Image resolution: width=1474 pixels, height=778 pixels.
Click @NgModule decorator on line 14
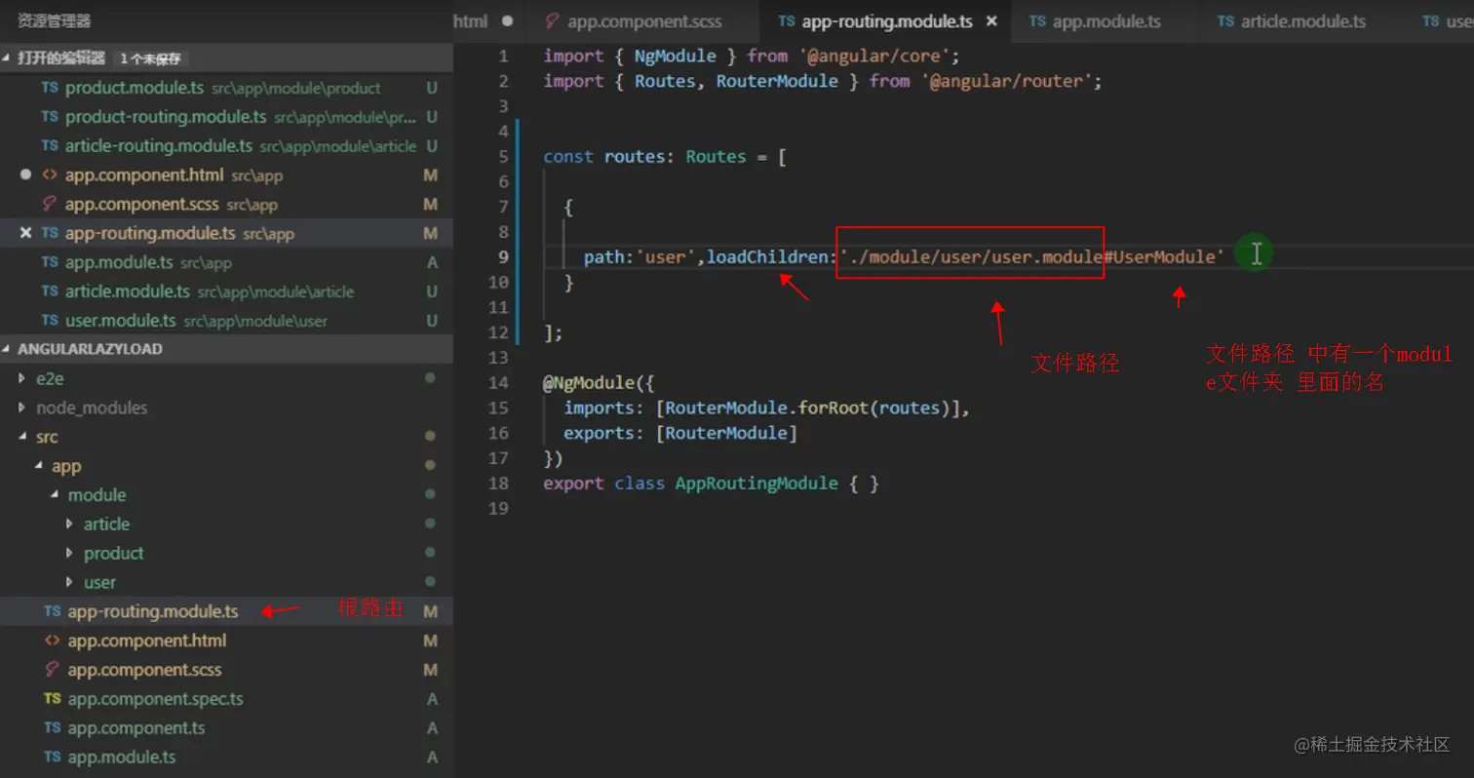pyautogui.click(x=588, y=382)
